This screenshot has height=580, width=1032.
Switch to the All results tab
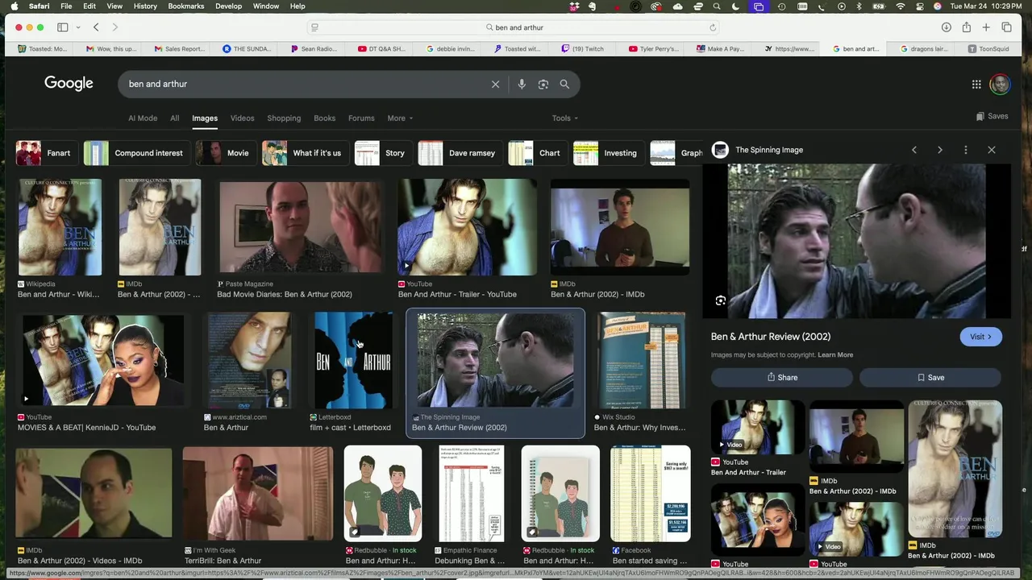(174, 118)
